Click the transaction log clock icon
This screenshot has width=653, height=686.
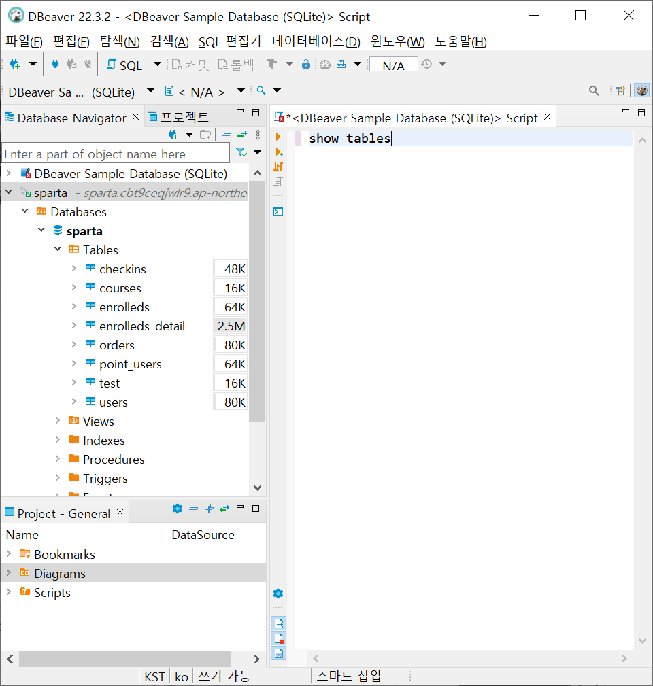click(426, 65)
